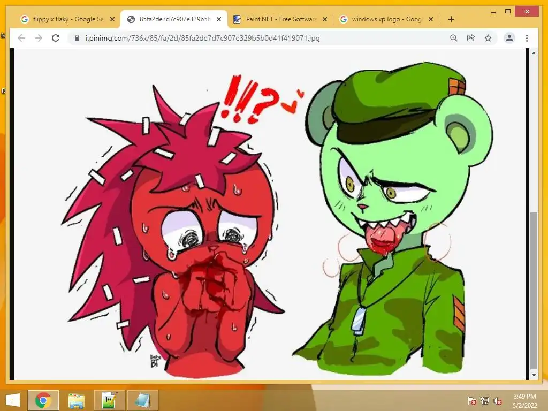This screenshot has width=548, height=411.
Task: Close the Paint.NET tab
Action: tap(325, 19)
